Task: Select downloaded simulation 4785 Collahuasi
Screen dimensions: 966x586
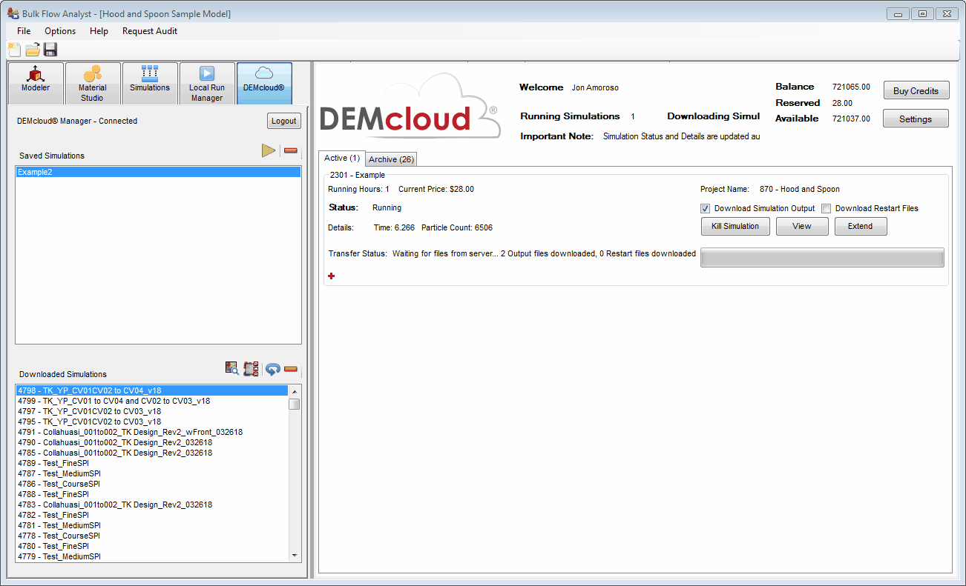Action: 152,453
